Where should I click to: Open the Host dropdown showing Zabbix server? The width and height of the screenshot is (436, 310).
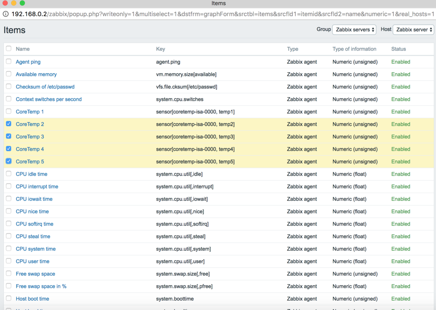tap(413, 29)
